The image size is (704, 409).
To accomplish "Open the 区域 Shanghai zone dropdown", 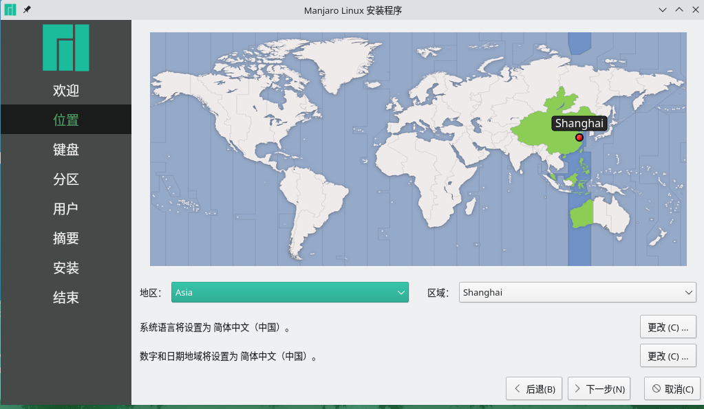I will pyautogui.click(x=577, y=292).
